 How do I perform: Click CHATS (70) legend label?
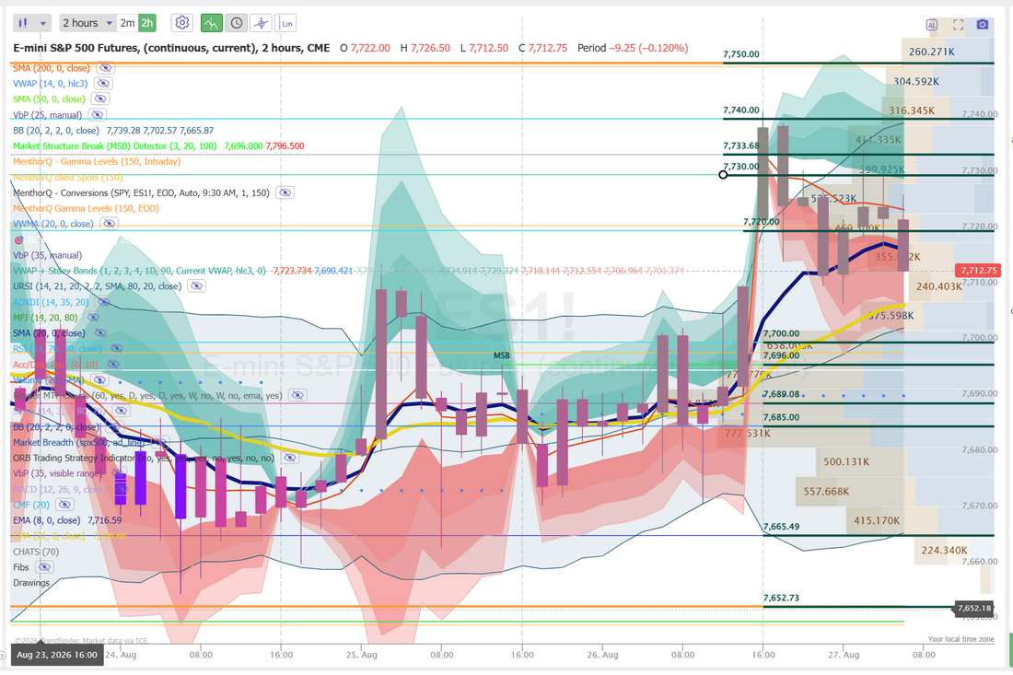tap(36, 552)
